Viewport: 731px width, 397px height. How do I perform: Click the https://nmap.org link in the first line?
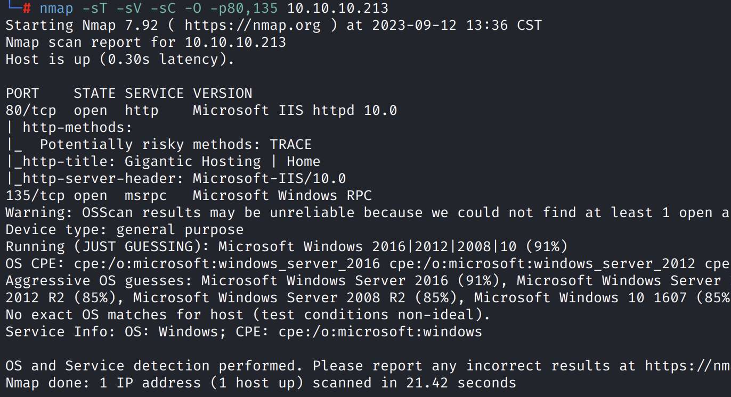pos(253,25)
